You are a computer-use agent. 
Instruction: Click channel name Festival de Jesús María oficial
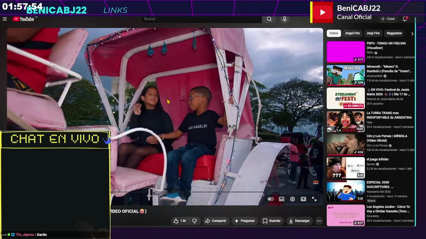tap(385, 99)
